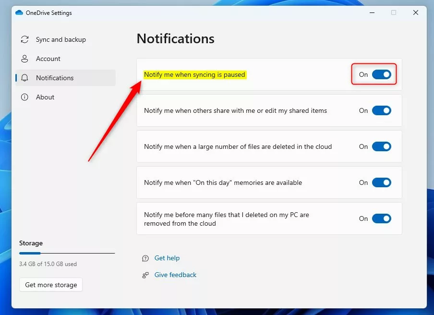
Task: Click the OneDrive cloud icon in title bar
Action: pyautogui.click(x=19, y=13)
